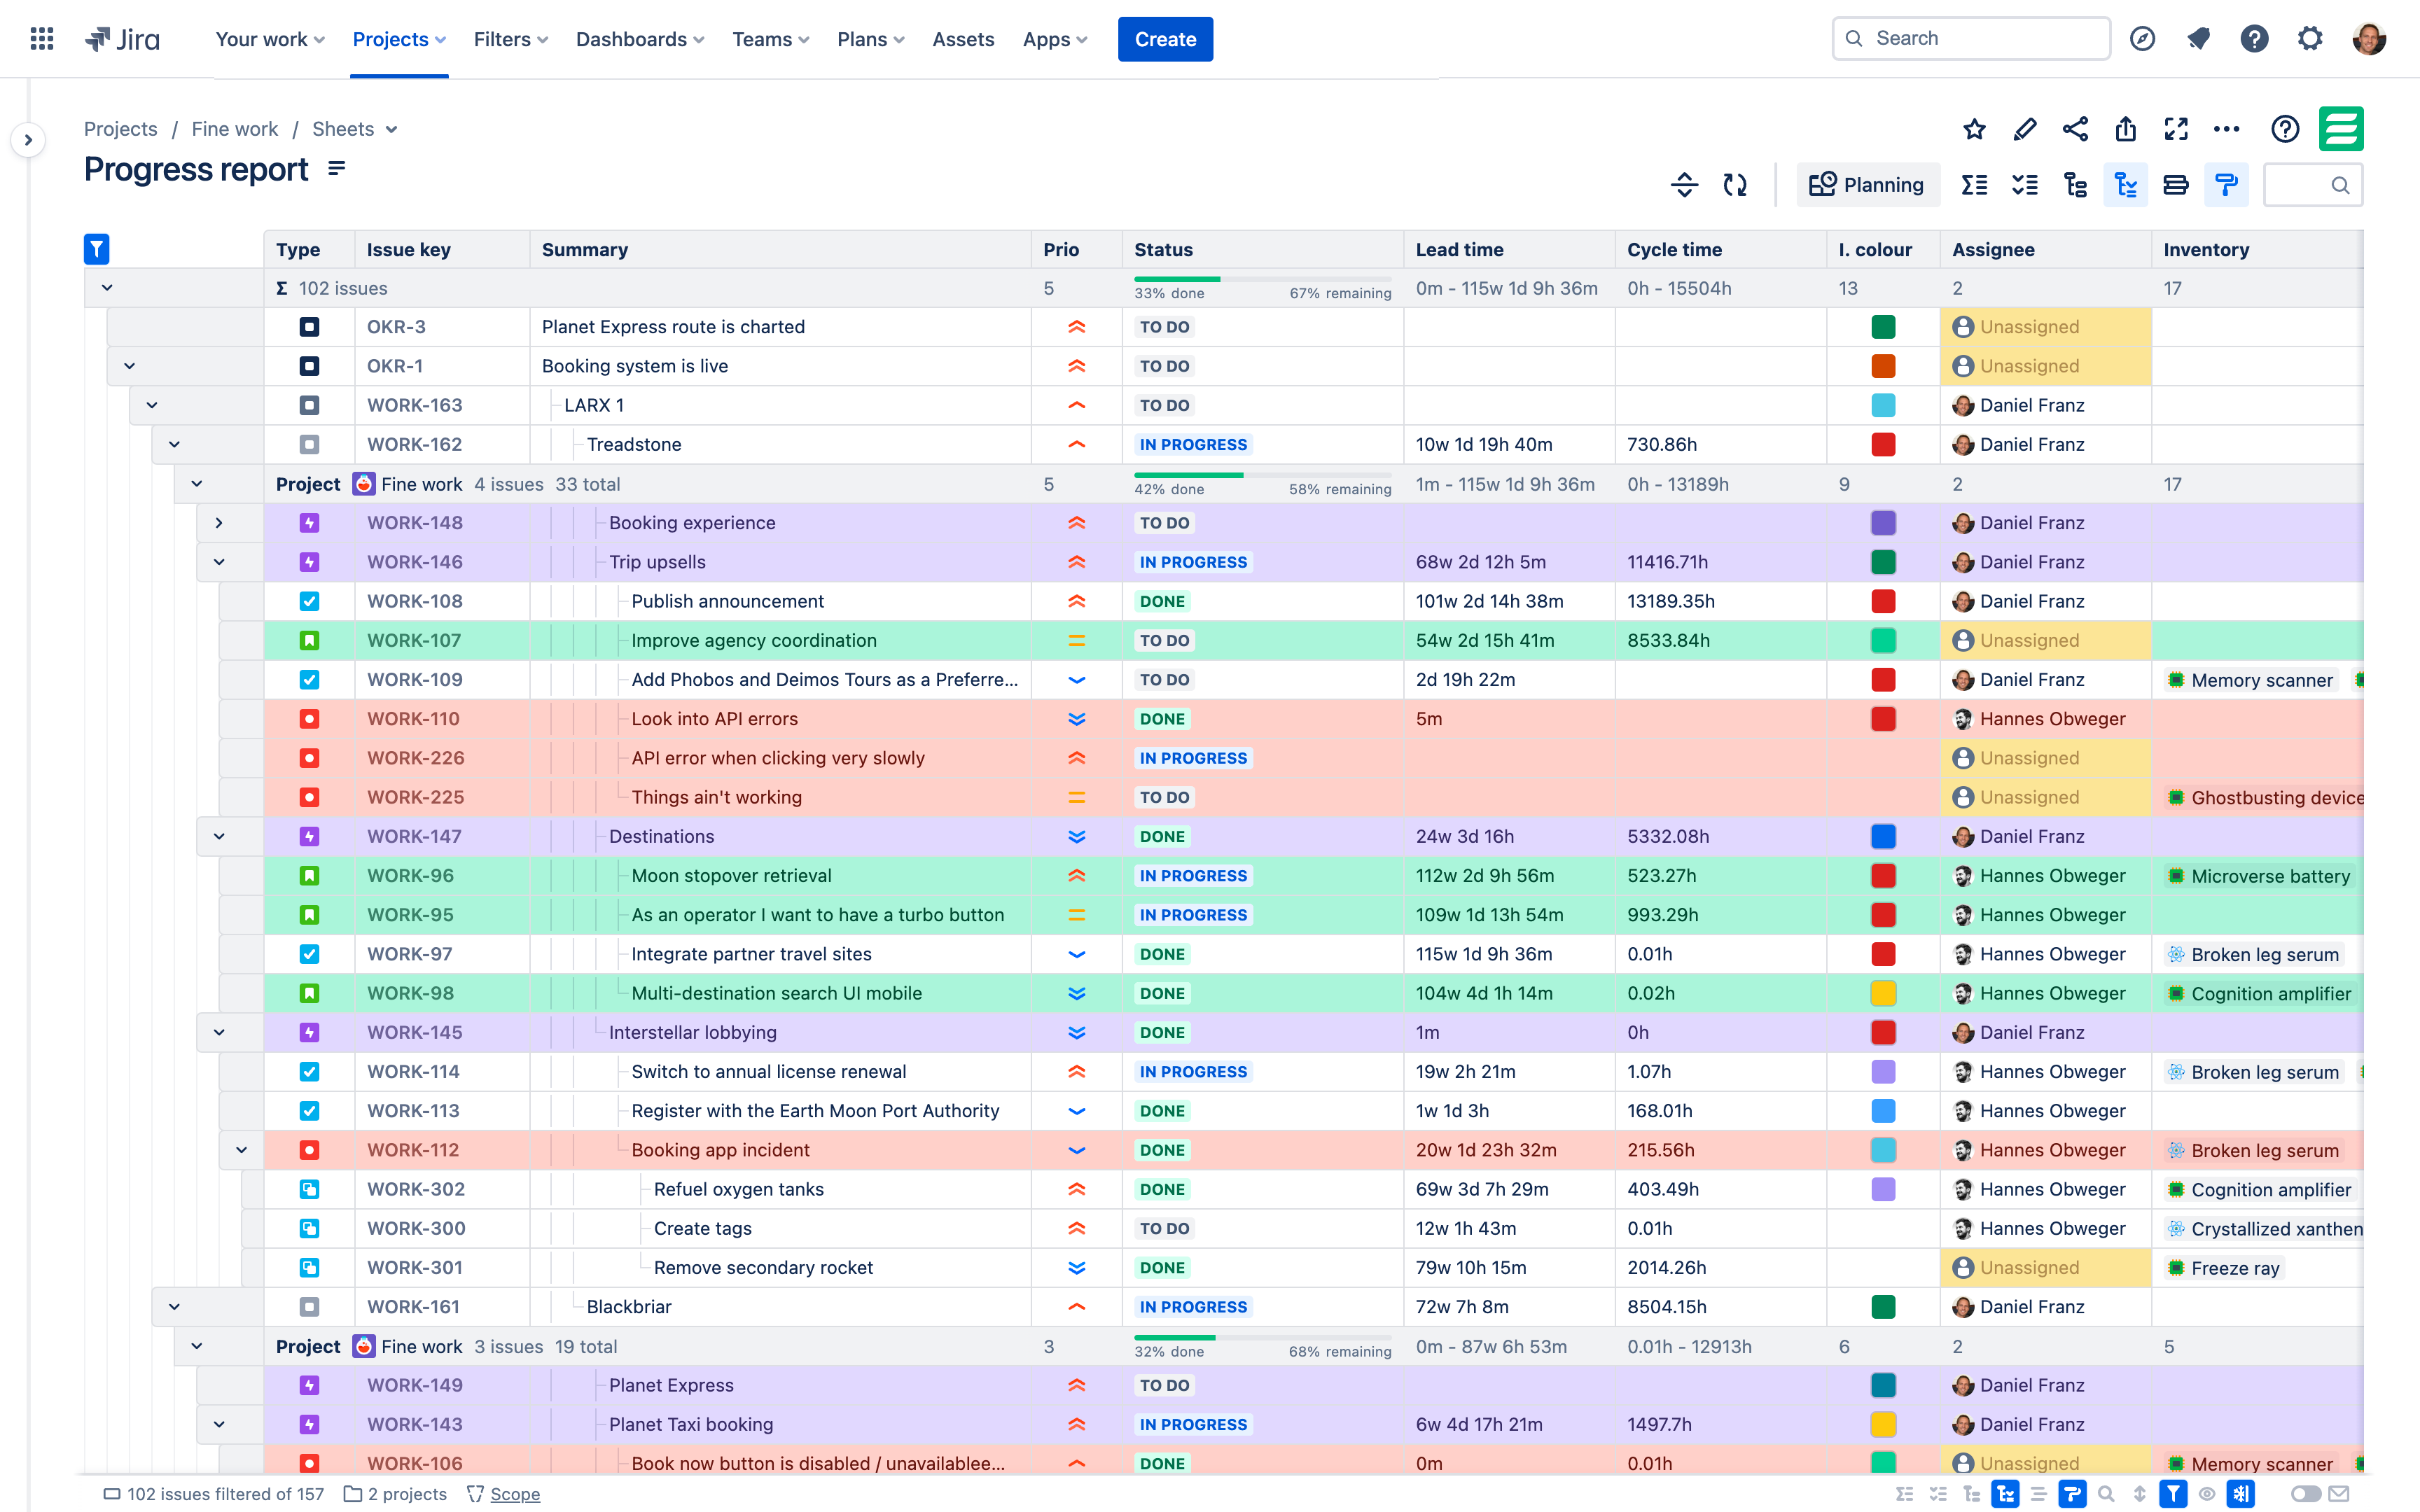Screen dimensions: 2420x1512
Task: Open the Sheets breadcrumb dropdown
Action: click(x=392, y=129)
